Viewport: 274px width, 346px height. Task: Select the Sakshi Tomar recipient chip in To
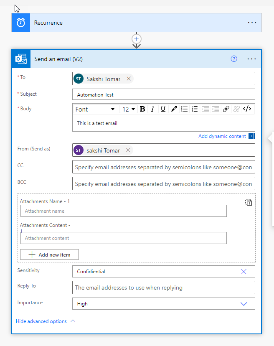(104, 79)
